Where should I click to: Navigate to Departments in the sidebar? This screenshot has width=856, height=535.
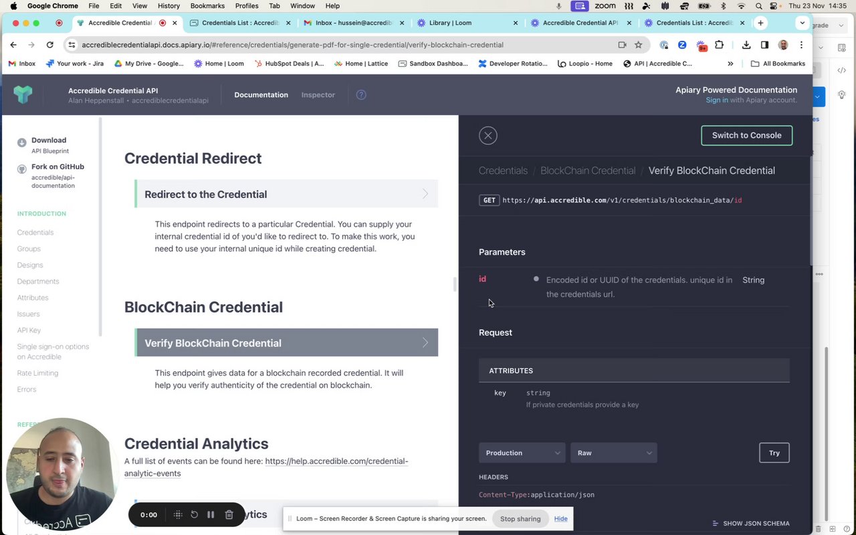pyautogui.click(x=38, y=282)
